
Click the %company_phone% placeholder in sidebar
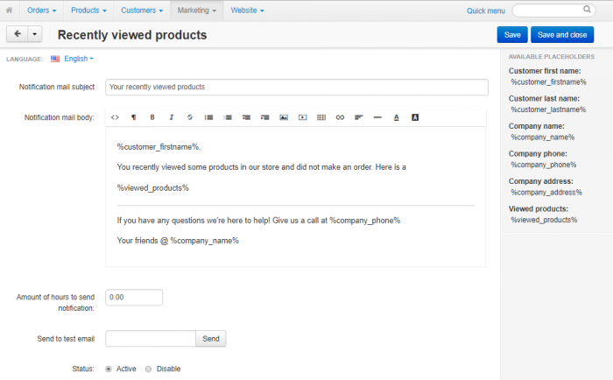(544, 165)
